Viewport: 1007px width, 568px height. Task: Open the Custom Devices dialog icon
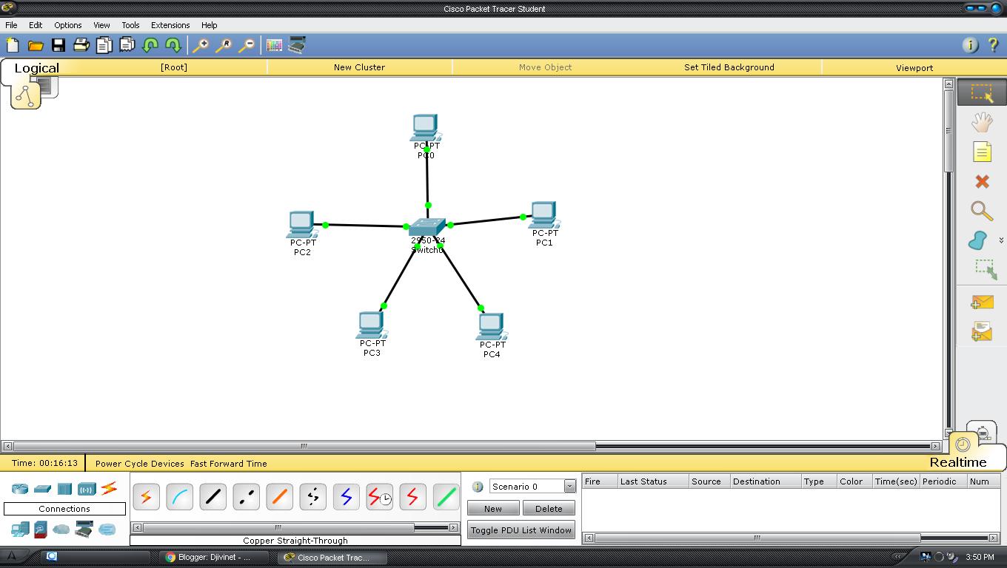coord(297,45)
